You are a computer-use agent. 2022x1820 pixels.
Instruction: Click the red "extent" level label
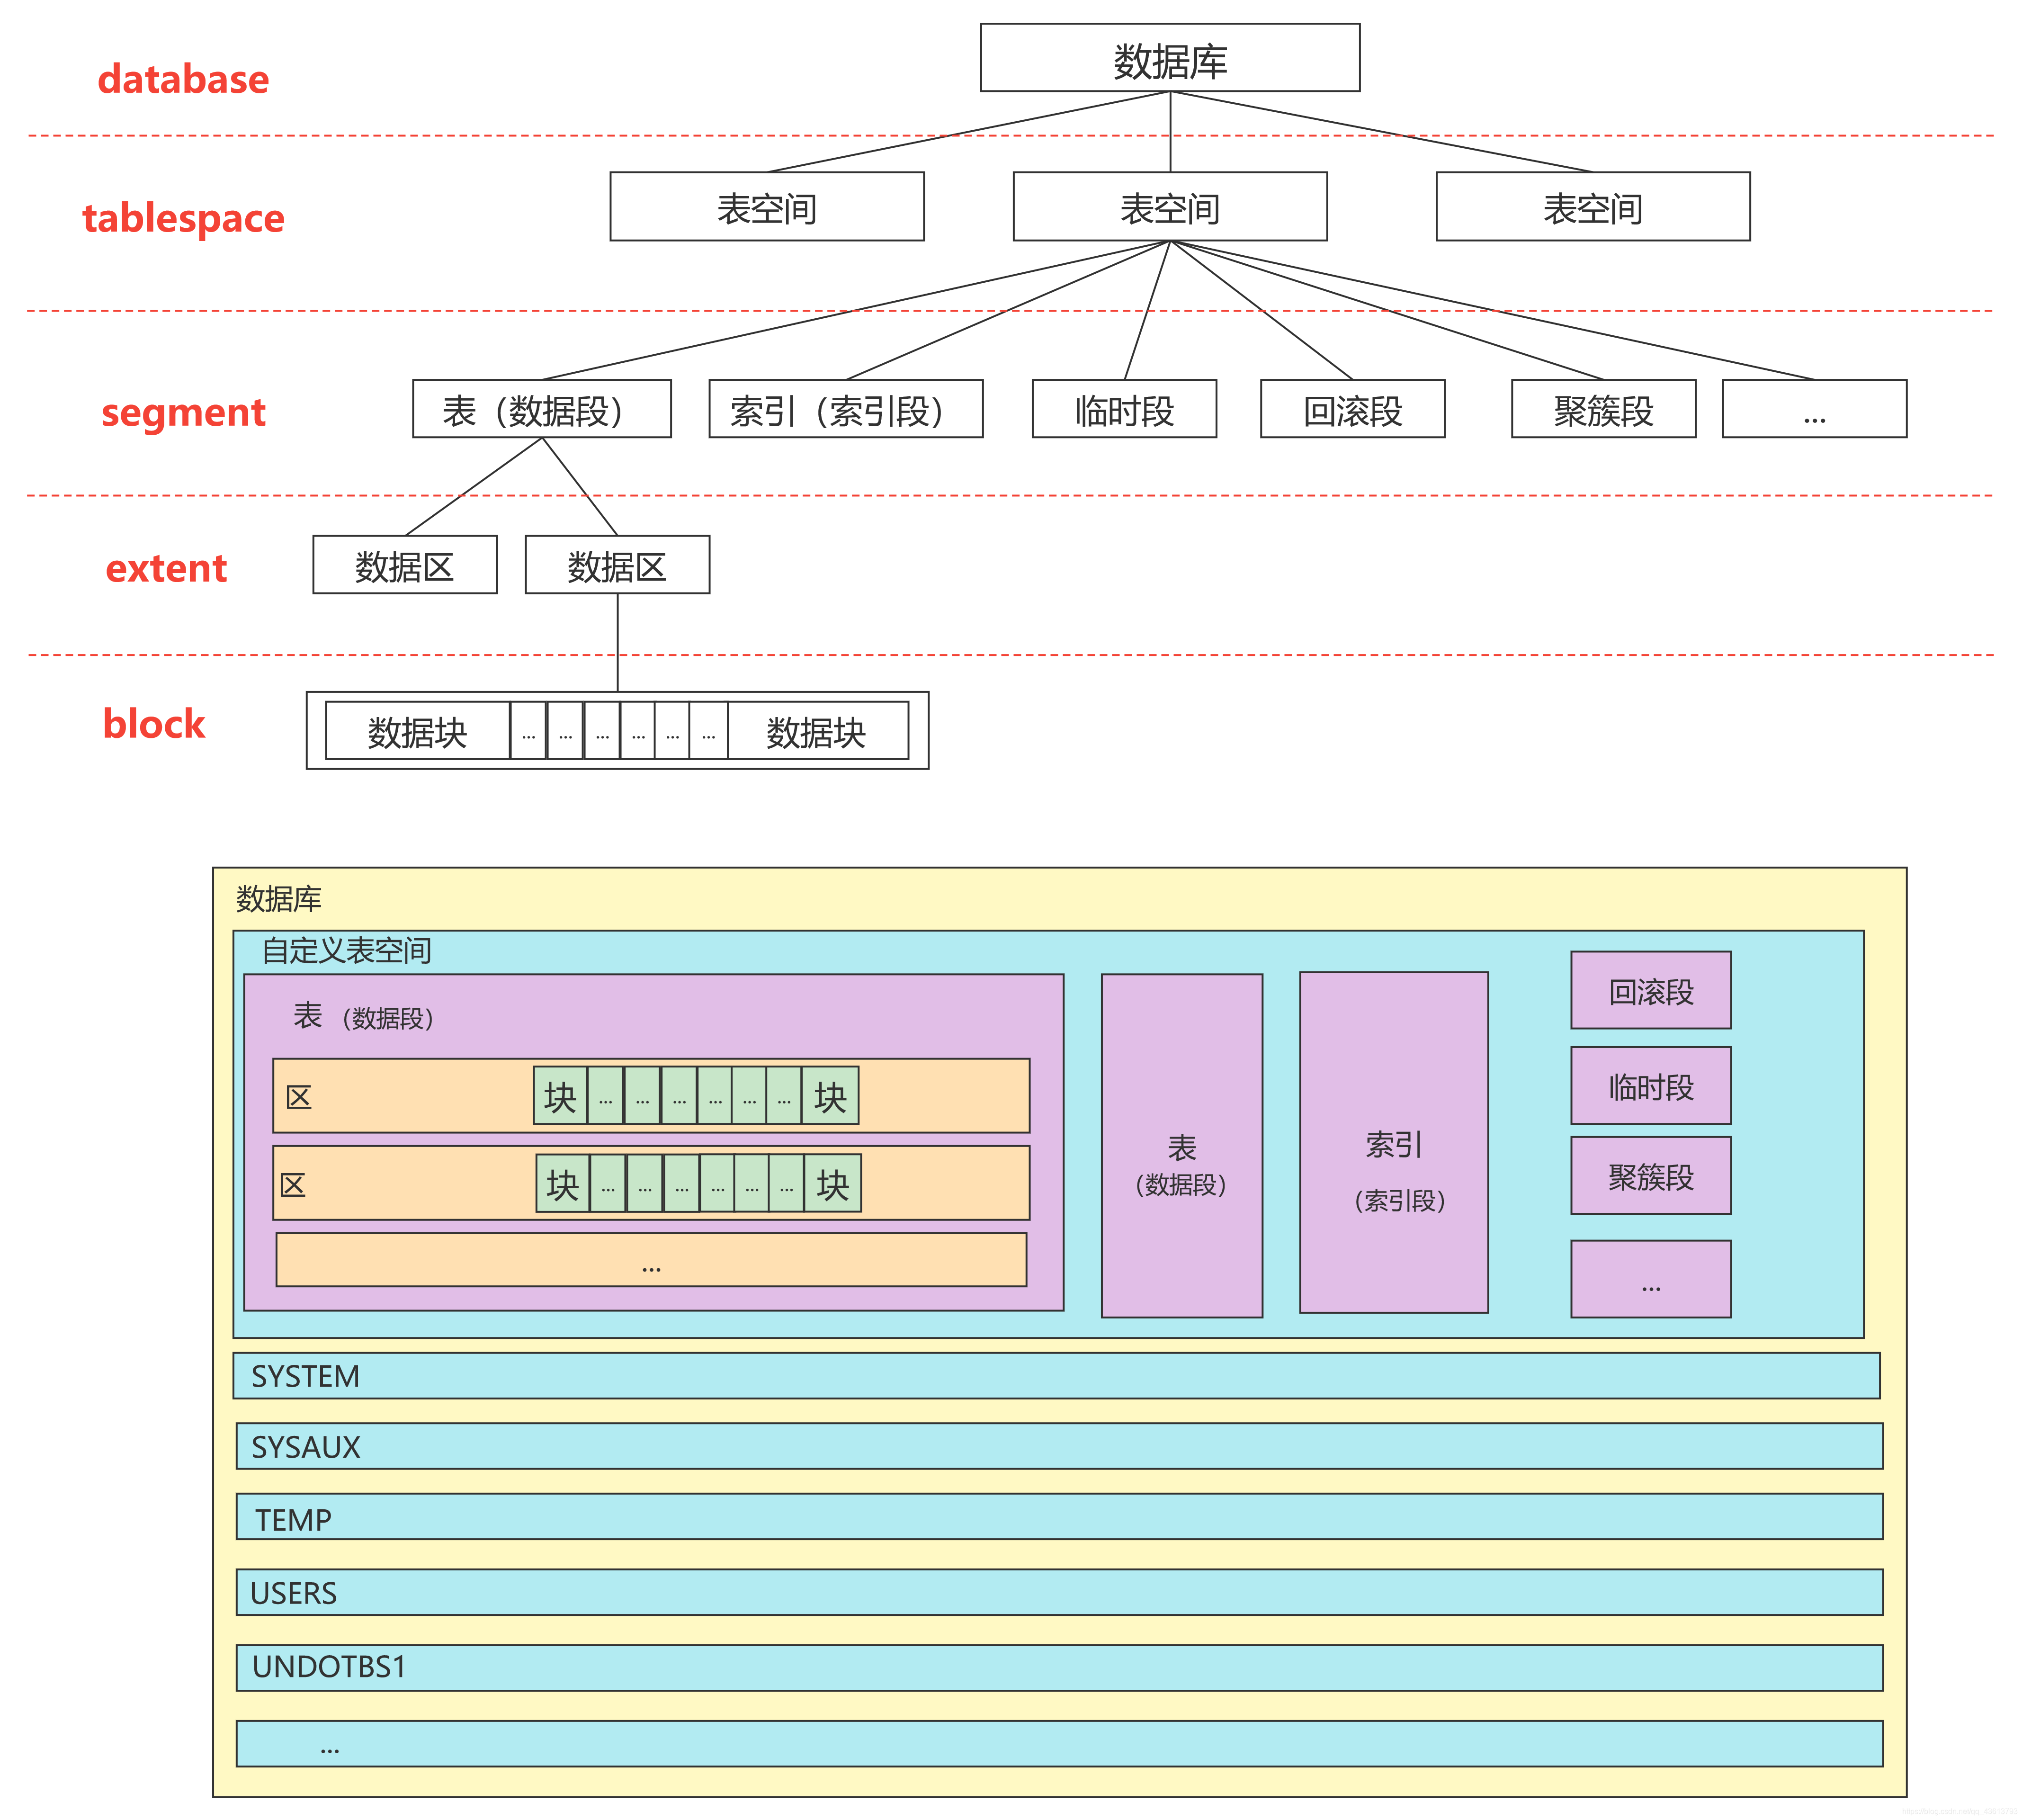click(166, 568)
